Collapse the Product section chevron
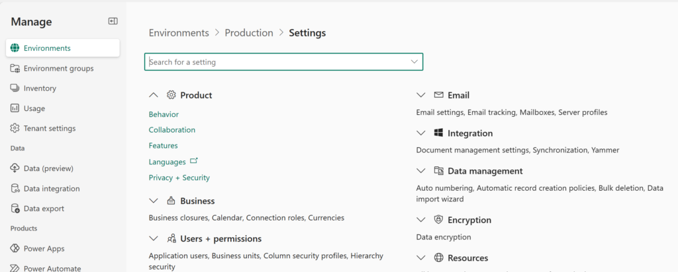The image size is (678, 272). coord(154,95)
